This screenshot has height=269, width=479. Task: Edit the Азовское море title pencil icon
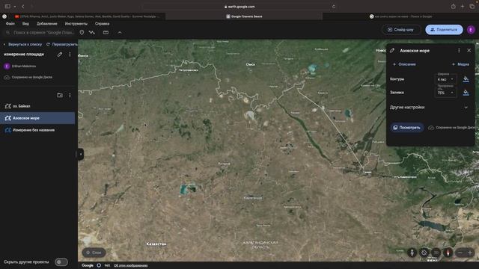click(392, 51)
